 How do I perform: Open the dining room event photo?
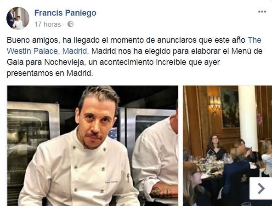click(x=227, y=146)
